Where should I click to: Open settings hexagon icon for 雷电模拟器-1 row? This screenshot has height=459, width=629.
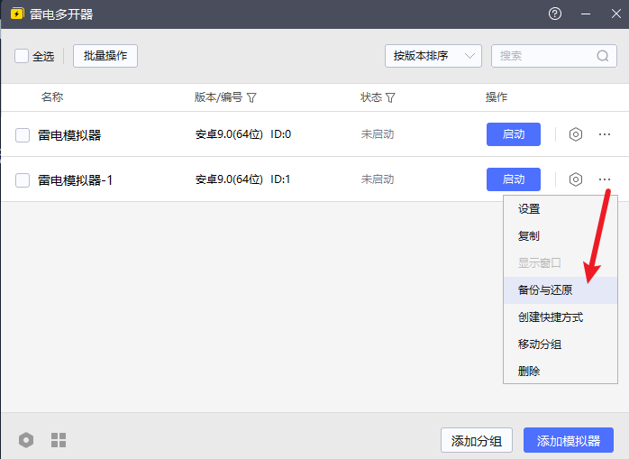(x=576, y=179)
